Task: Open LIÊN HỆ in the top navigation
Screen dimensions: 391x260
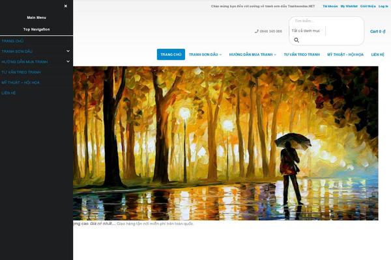Action: pos(377,55)
